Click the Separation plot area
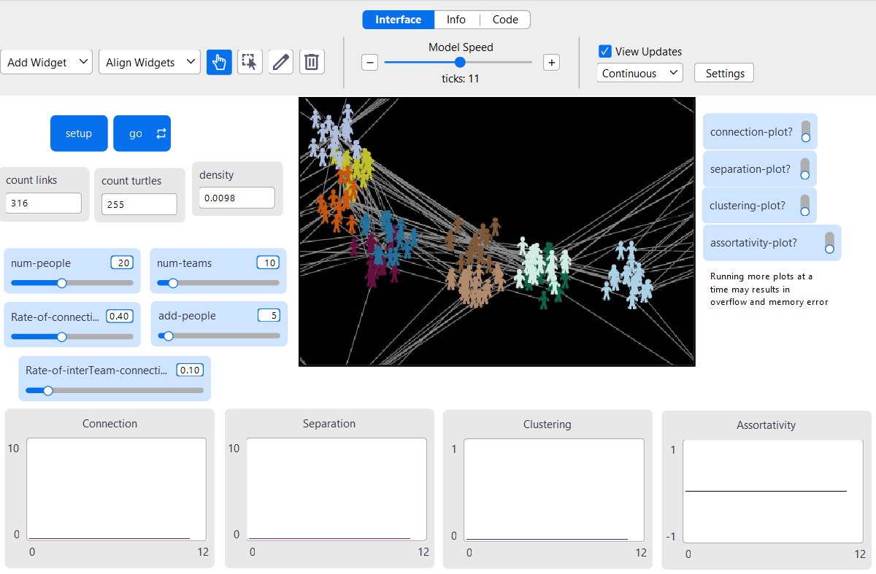The width and height of the screenshot is (876, 574). [336, 489]
